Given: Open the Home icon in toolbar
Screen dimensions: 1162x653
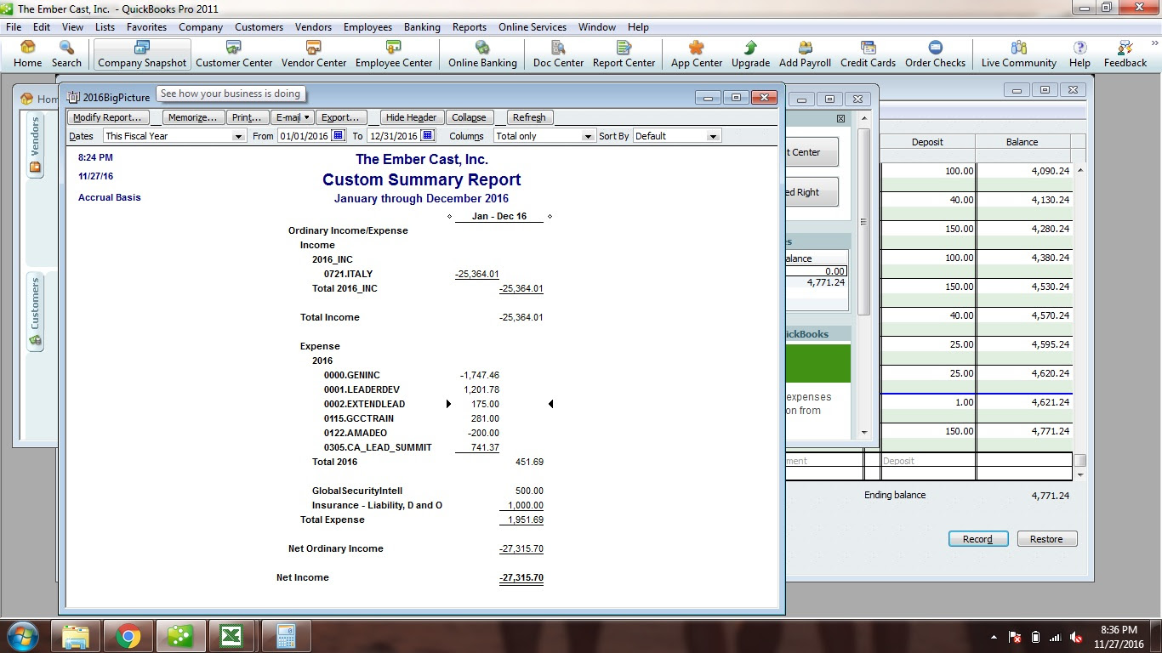Looking at the screenshot, I should 27,54.
